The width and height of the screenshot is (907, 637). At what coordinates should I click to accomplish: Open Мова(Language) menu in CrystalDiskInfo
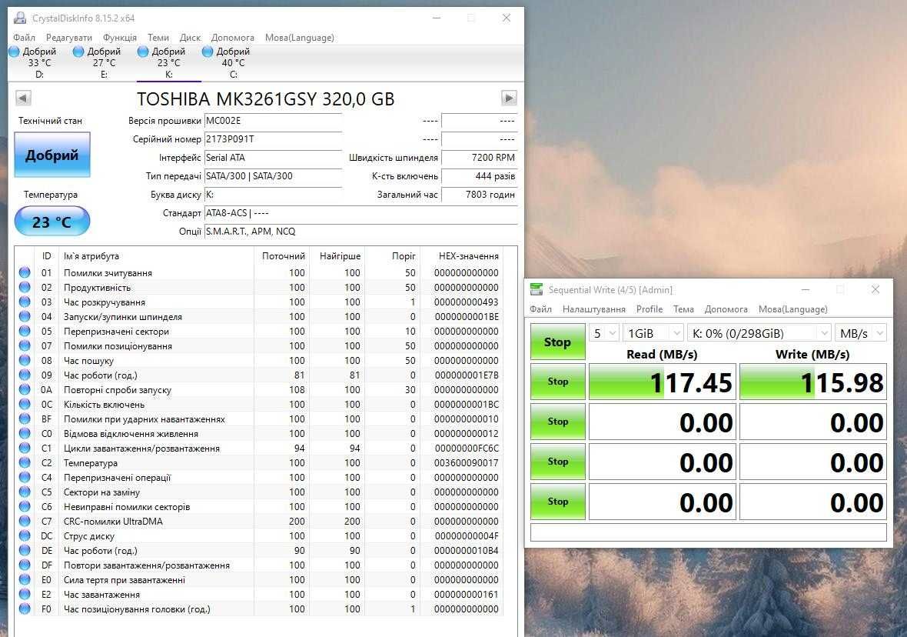(x=300, y=38)
